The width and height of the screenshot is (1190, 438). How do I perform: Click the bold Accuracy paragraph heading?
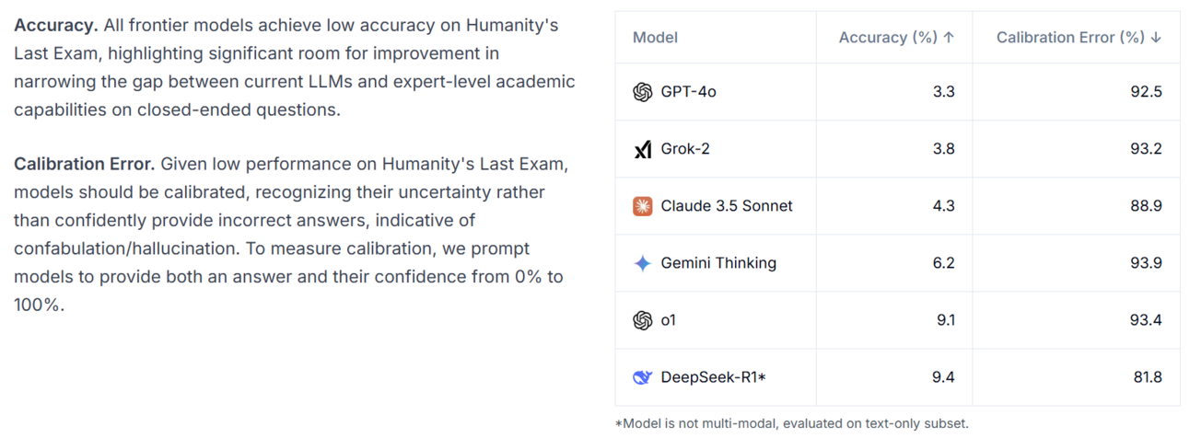56,25
